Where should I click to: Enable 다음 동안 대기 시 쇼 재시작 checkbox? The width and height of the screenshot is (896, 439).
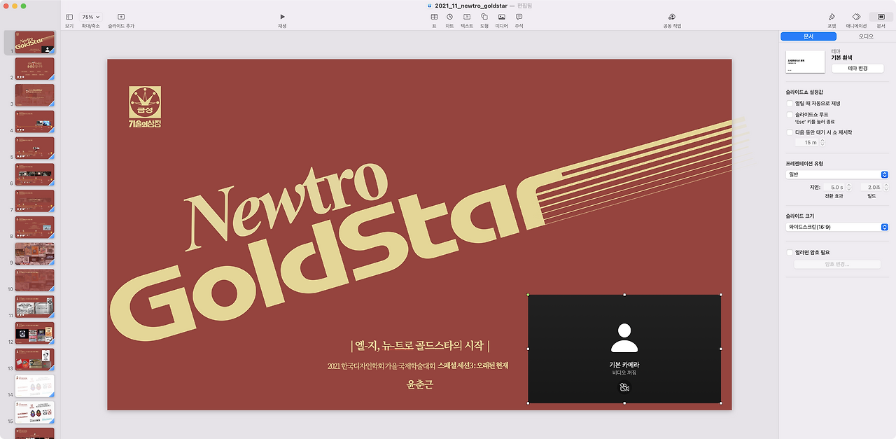[x=790, y=132]
